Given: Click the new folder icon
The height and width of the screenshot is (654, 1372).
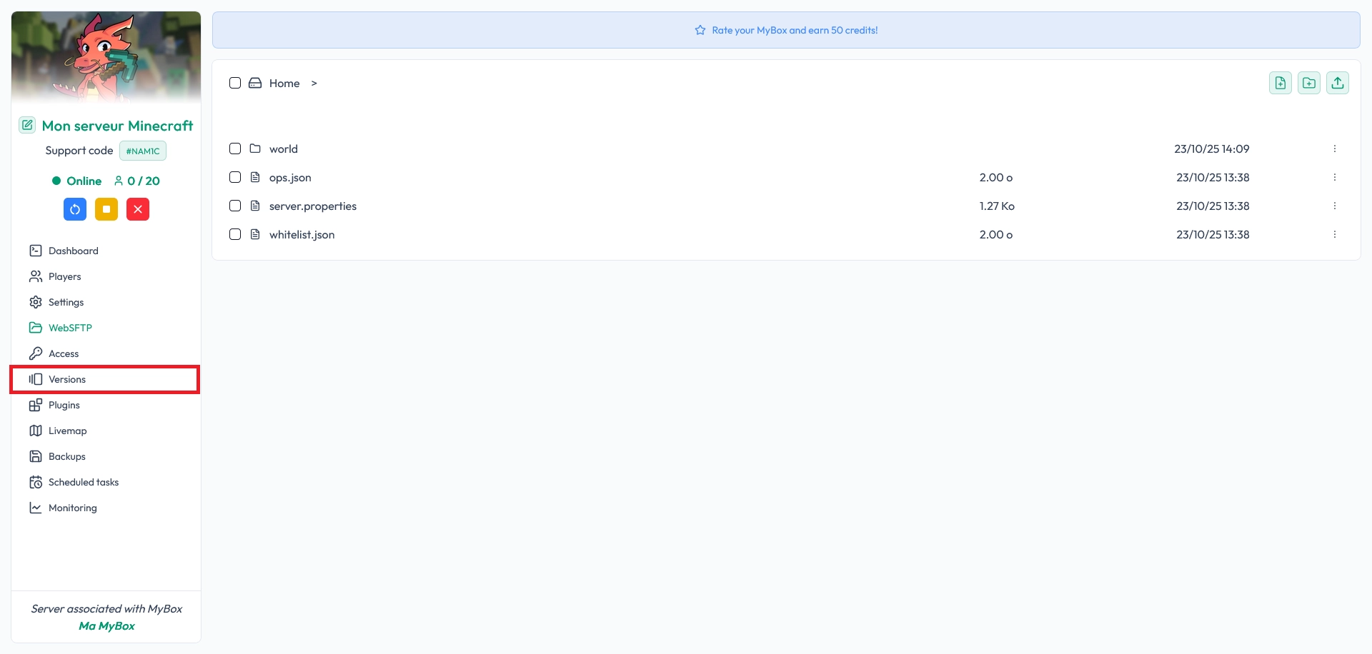Looking at the screenshot, I should click(1308, 84).
